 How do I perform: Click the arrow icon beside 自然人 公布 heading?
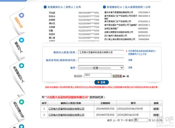click(45, 7)
